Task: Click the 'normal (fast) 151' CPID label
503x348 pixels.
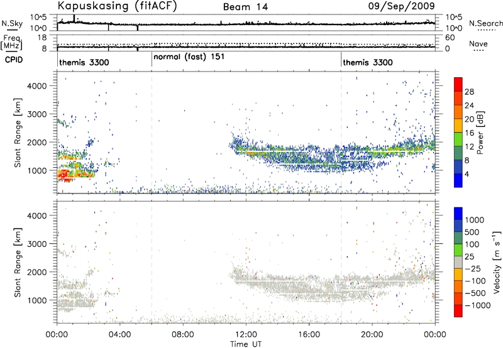Action: [189, 57]
